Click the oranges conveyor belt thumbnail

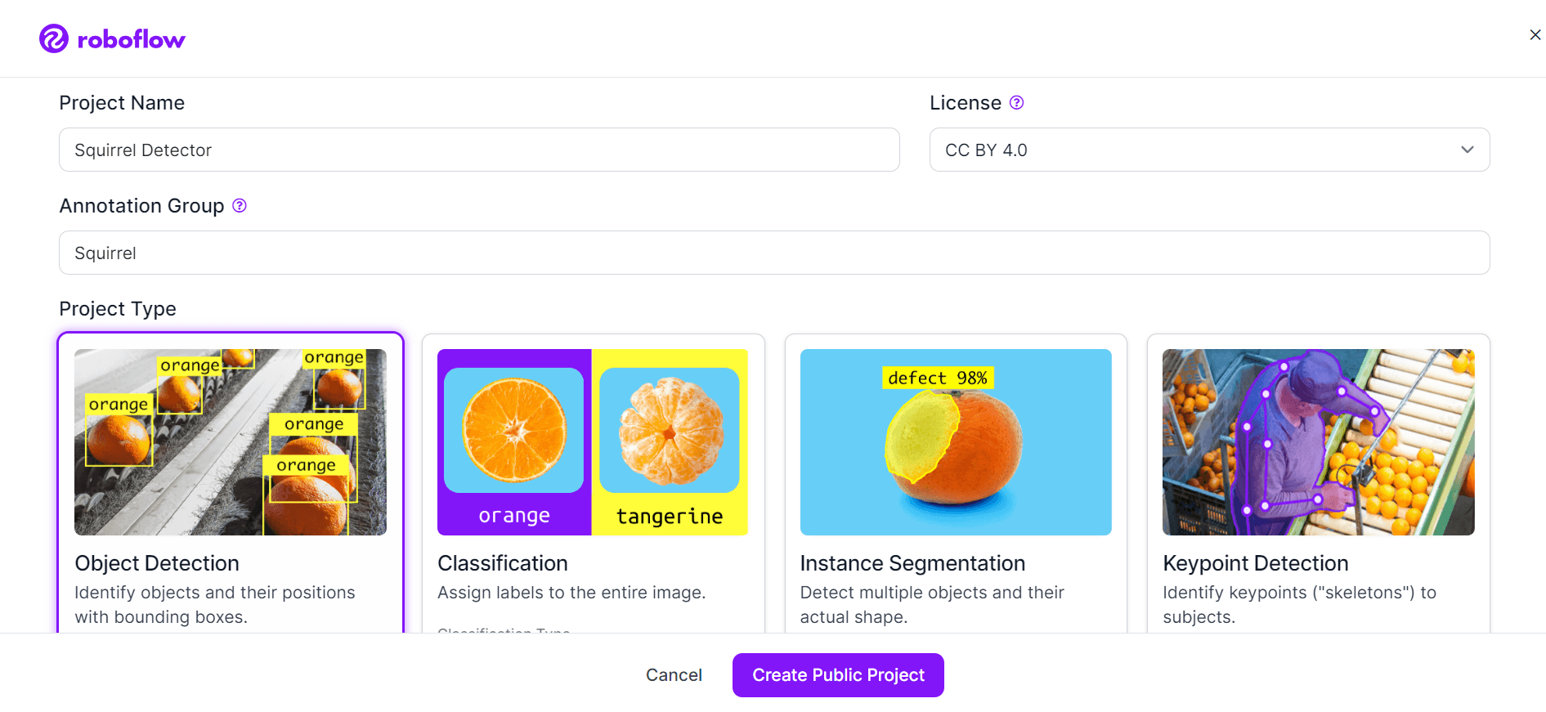[231, 442]
